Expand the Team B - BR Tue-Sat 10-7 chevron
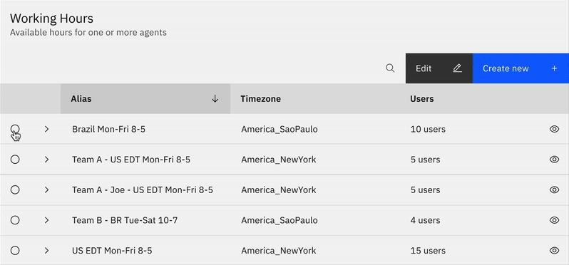The height and width of the screenshot is (265, 569). coord(46,220)
